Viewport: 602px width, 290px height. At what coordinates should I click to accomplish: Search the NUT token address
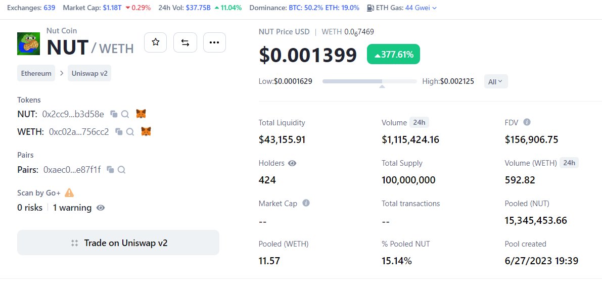pos(125,114)
